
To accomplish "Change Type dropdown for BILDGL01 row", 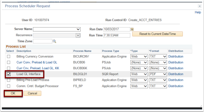I will click(x=139, y=74).
